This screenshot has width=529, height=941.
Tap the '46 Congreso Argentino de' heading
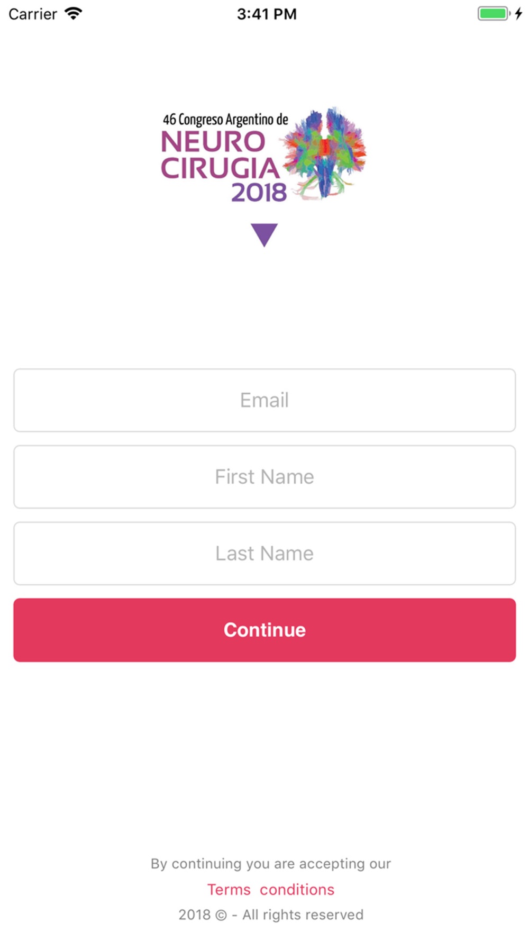(225, 119)
